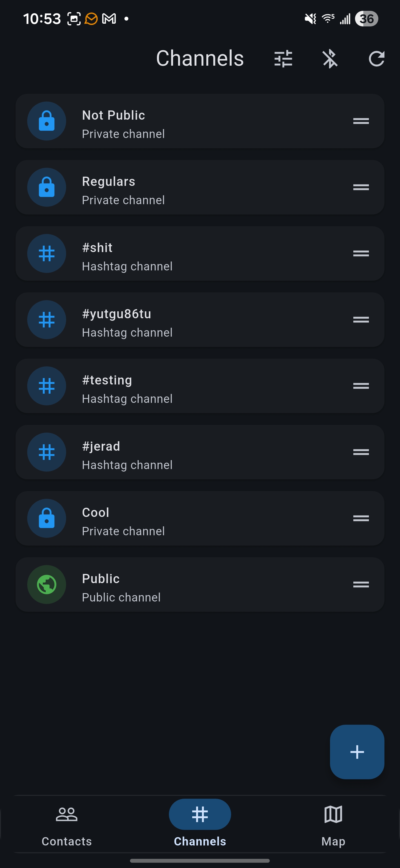Select the Channels tab in bottom bar
Image resolution: width=400 pixels, height=868 pixels.
coord(200,825)
